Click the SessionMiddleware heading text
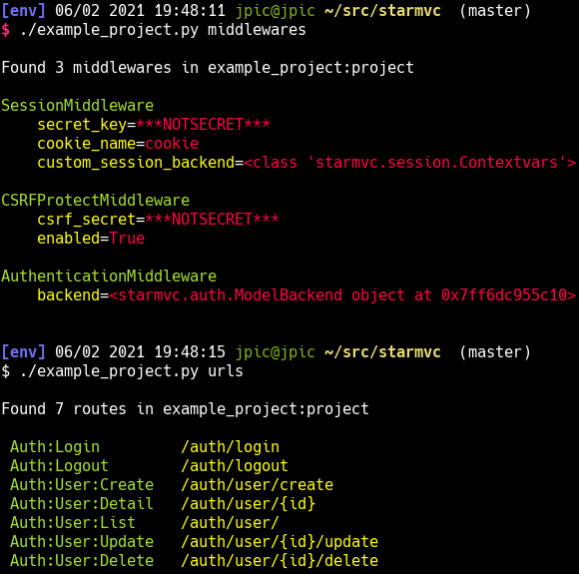 click(x=77, y=106)
